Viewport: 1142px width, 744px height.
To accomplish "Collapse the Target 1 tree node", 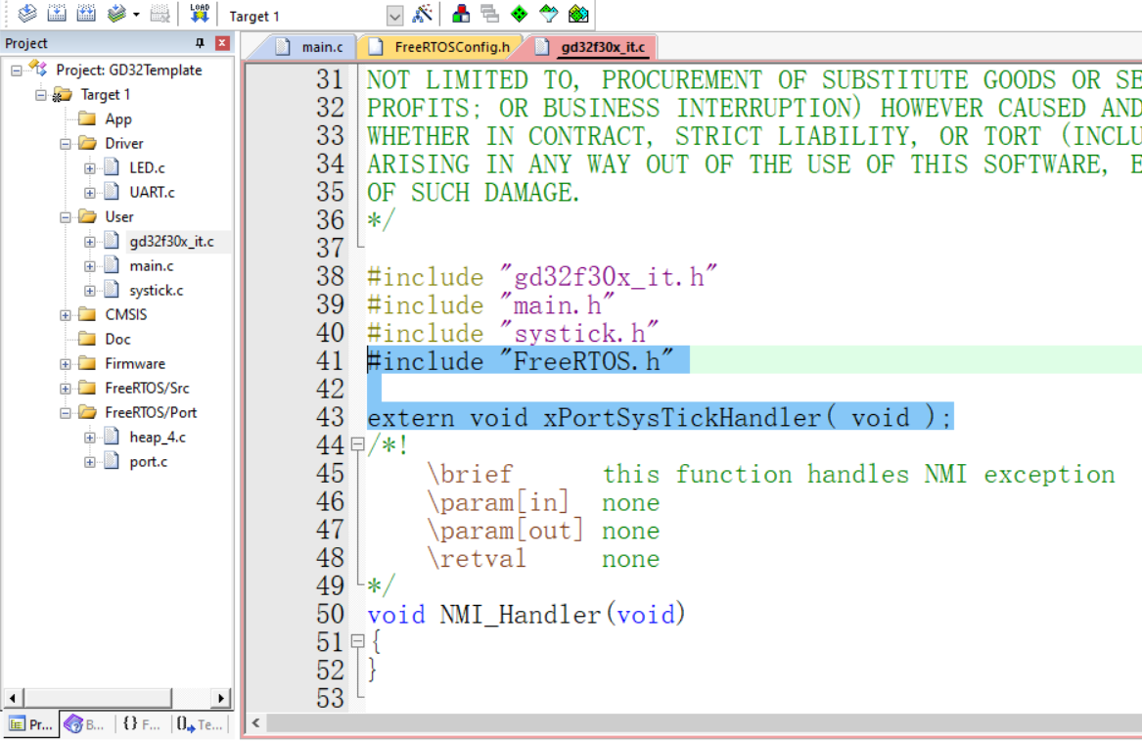I will click(41, 95).
